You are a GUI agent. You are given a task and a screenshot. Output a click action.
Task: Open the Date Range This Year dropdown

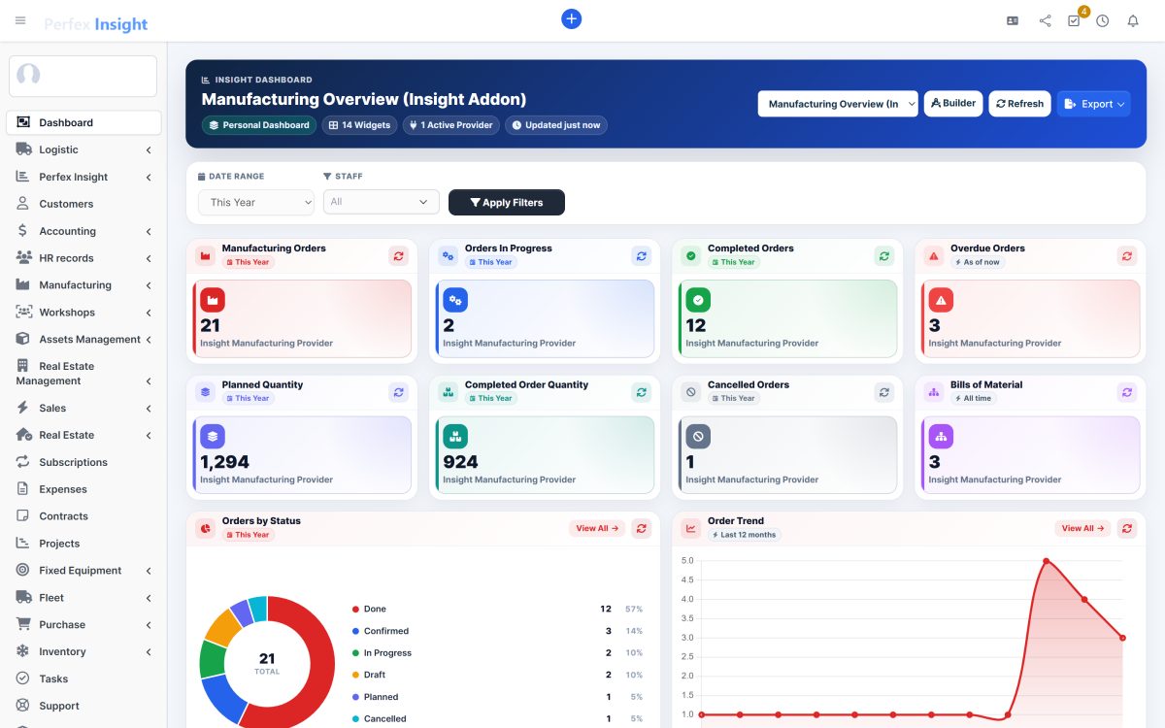pos(256,202)
